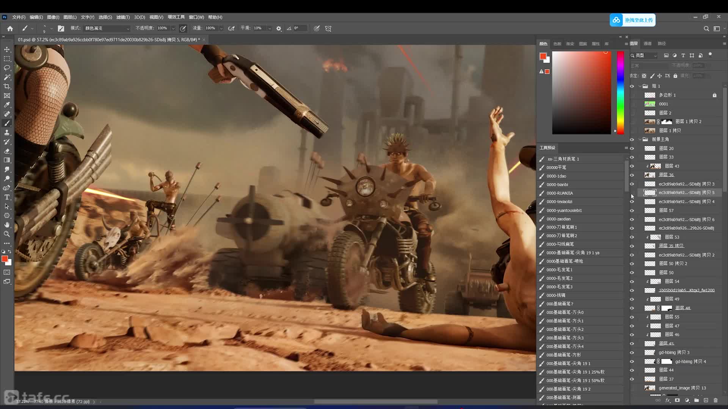This screenshot has height=409, width=728.
Task: Open layer filter 类型 dropdown
Action: (x=644, y=55)
